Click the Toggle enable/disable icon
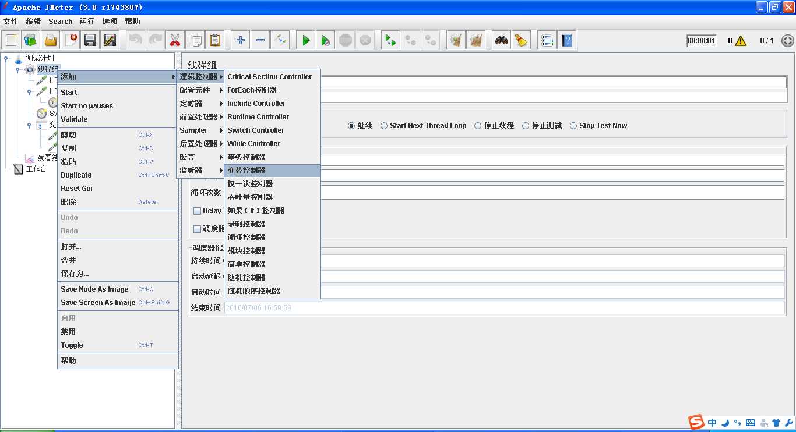The image size is (796, 432). point(280,40)
